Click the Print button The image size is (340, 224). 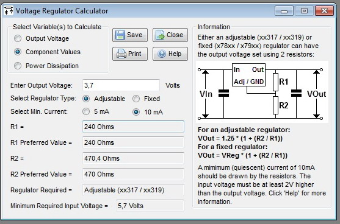pos(130,54)
